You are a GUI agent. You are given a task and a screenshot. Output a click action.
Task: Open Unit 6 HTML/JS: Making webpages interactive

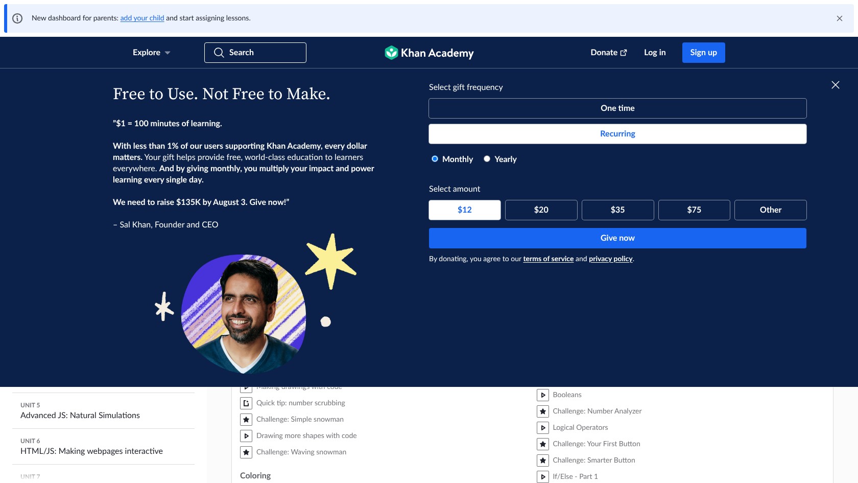pyautogui.click(x=104, y=447)
